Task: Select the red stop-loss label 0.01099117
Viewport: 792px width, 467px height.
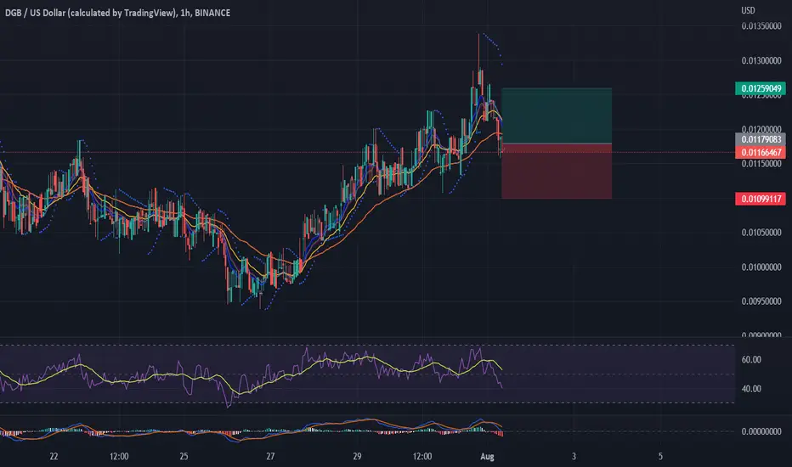Action: coord(761,199)
